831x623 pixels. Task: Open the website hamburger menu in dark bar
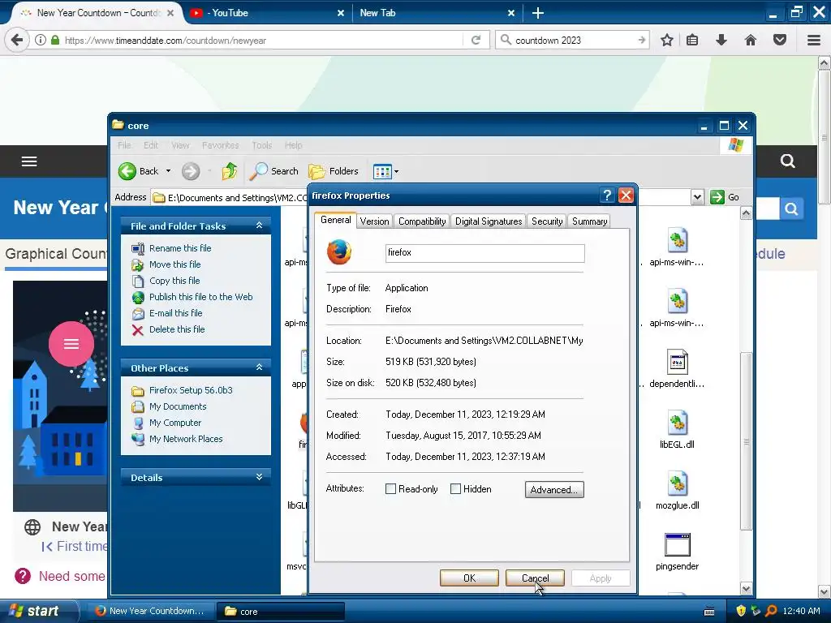pos(29,161)
